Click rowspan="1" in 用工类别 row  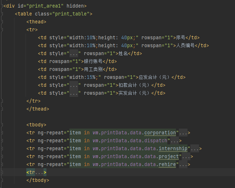coord(65,69)
